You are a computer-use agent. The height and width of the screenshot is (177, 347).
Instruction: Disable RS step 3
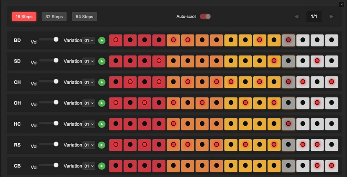[x=145, y=145]
